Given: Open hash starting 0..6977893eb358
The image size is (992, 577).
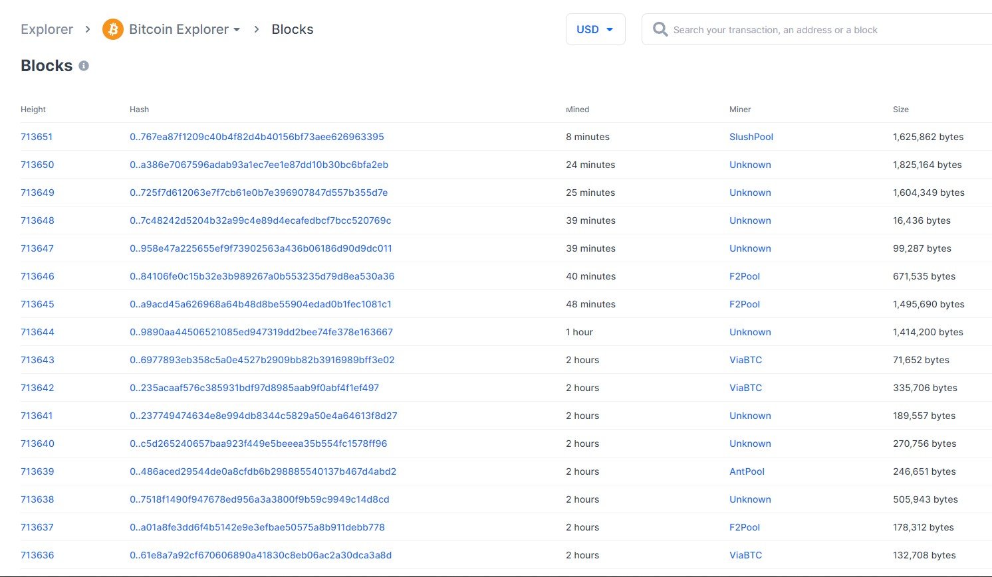Looking at the screenshot, I should tap(262, 360).
